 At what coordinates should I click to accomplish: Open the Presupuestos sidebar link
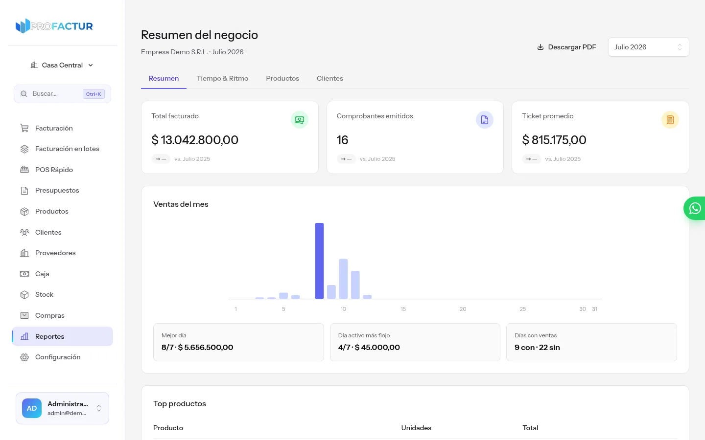(x=63, y=191)
